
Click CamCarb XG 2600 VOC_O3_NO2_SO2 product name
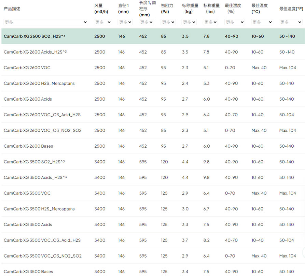click(x=43, y=131)
